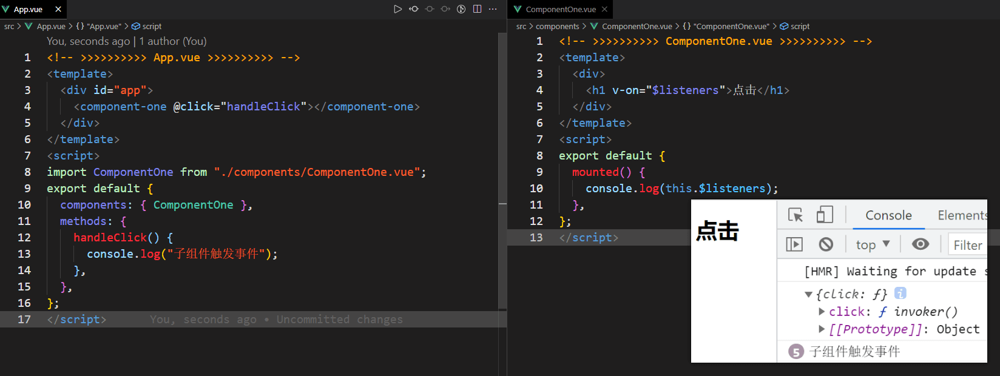Click the git blame author annotation

(127, 41)
